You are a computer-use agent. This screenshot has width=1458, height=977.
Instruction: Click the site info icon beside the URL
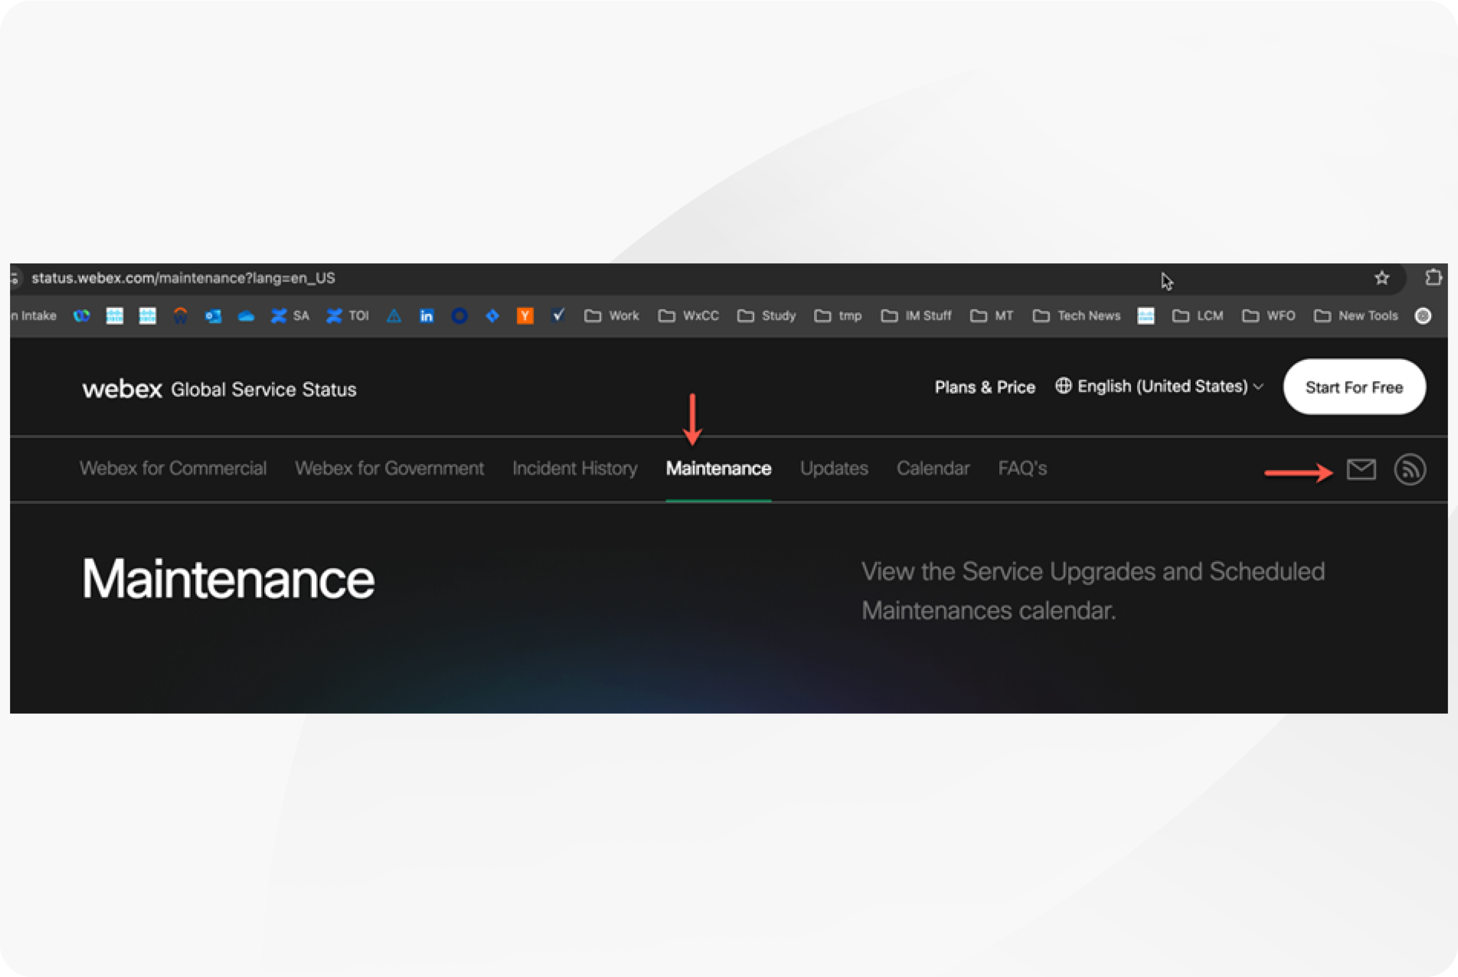click(15, 278)
